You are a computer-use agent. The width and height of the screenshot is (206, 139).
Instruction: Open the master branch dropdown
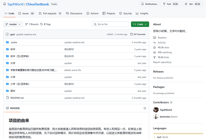(13, 24)
